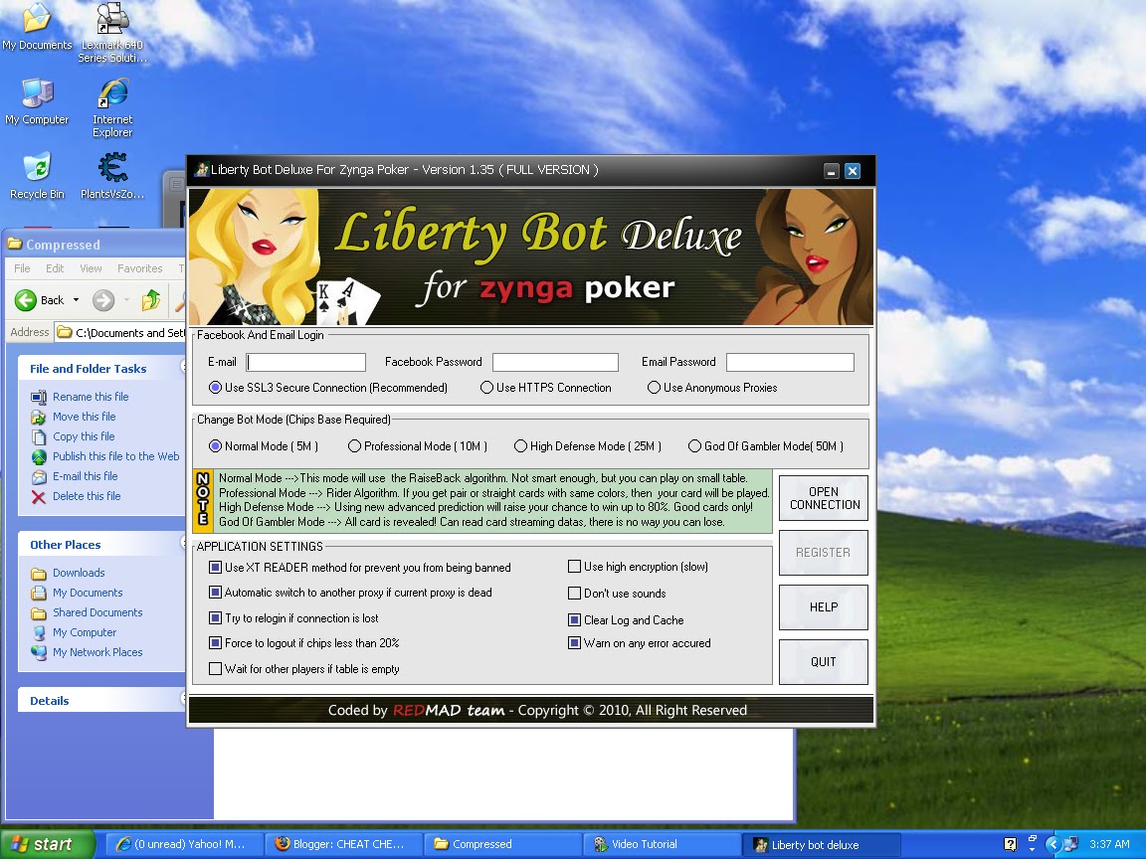This screenshot has height=859, width=1146.
Task: Open Internet Explorer desktop icon
Action: click(x=112, y=106)
